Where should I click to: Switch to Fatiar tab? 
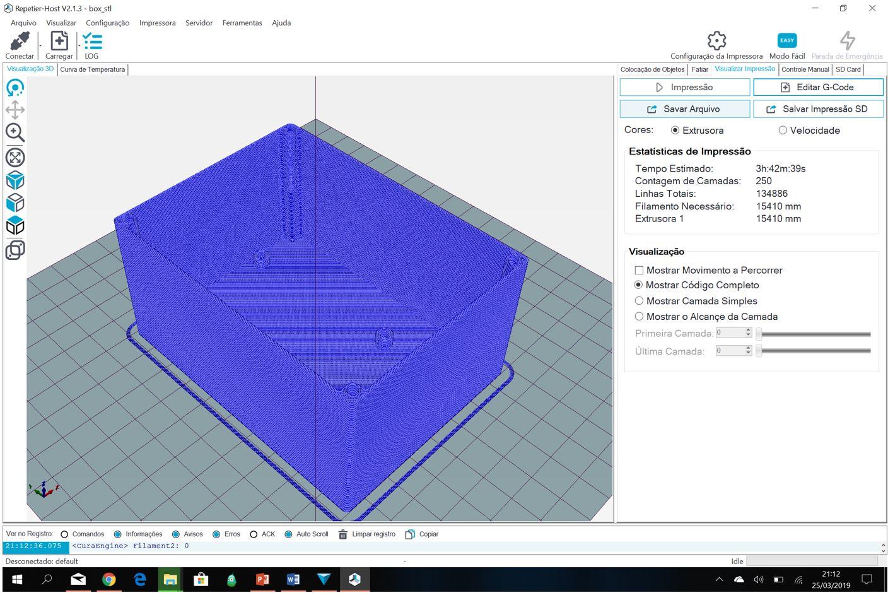(699, 69)
